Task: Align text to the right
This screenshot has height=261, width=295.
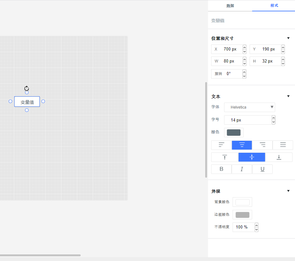Action: click(x=262, y=145)
